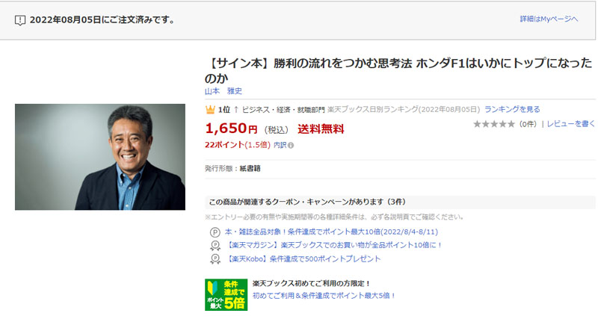Click the info icon beside 内訳
The width and height of the screenshot is (598, 322).
(x=291, y=146)
